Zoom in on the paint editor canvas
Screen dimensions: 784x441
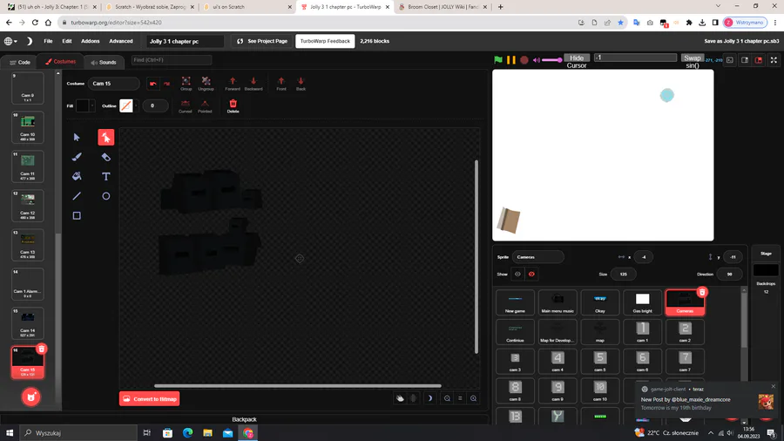473,398
